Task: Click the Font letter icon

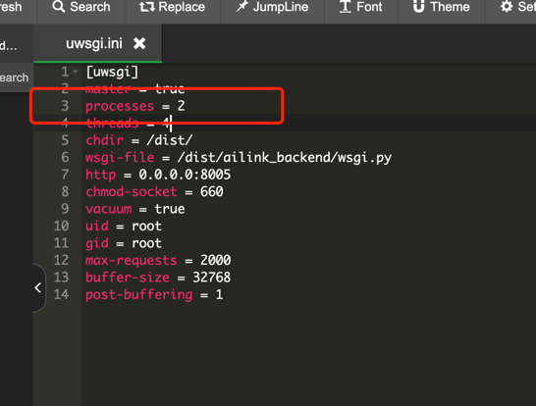Action: (x=346, y=7)
